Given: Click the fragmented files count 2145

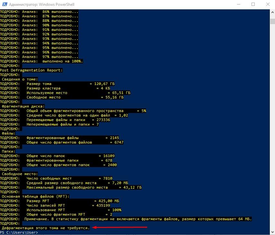Looking at the screenshot, I should pyautogui.click(x=115, y=138).
